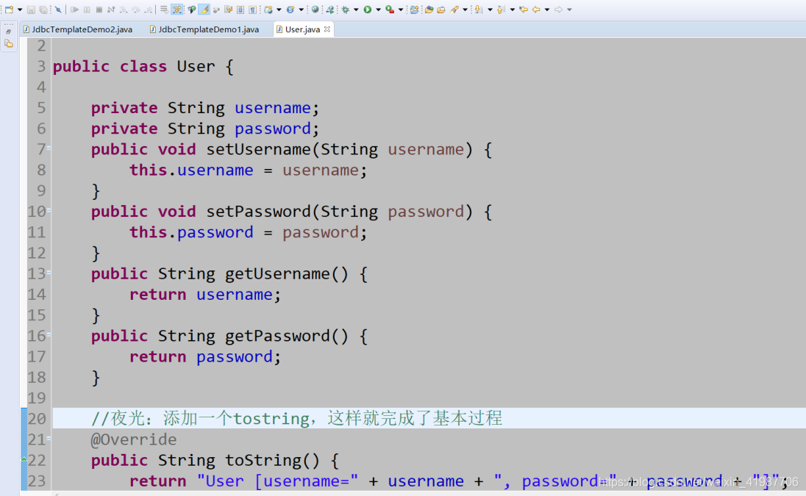Viewport: 806px width, 496px height.
Task: Click the Forward navigation arrow icon
Action: 559,10
